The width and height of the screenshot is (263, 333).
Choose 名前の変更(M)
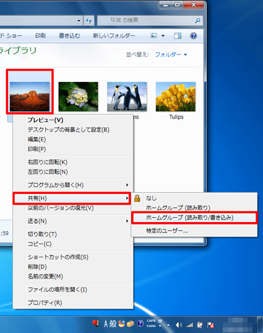pyautogui.click(x=73, y=277)
